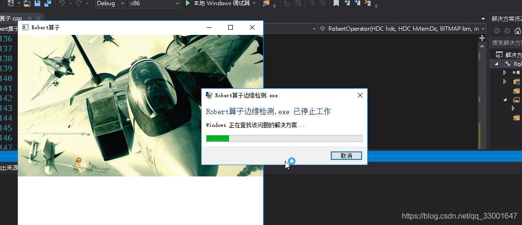Click the fighter jet image in Robert算子 window
Screen dimensions: 522x225
point(141,106)
